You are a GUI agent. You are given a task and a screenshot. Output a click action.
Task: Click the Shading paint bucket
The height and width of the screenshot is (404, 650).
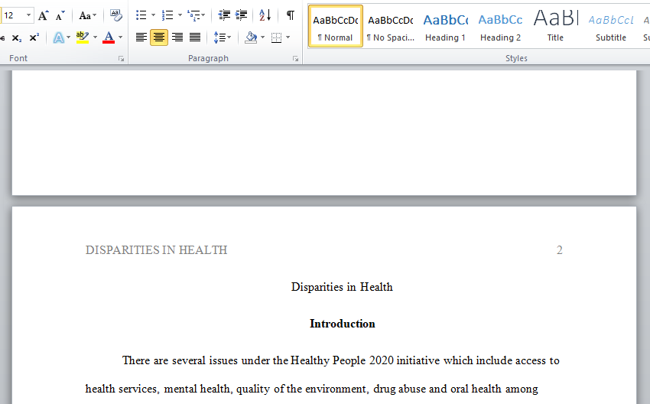pyautogui.click(x=251, y=37)
